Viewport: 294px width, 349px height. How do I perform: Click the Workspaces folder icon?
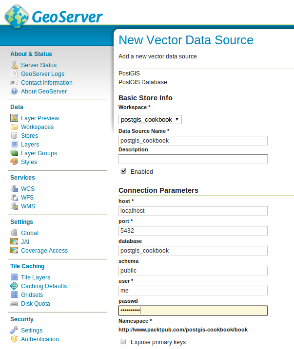pyautogui.click(x=14, y=127)
